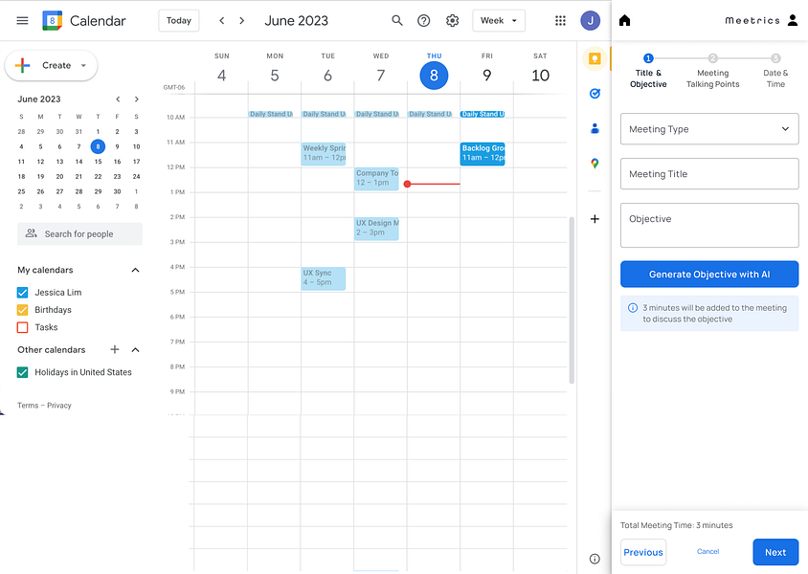
Task: Click the Meeting Title input field
Action: pos(709,174)
